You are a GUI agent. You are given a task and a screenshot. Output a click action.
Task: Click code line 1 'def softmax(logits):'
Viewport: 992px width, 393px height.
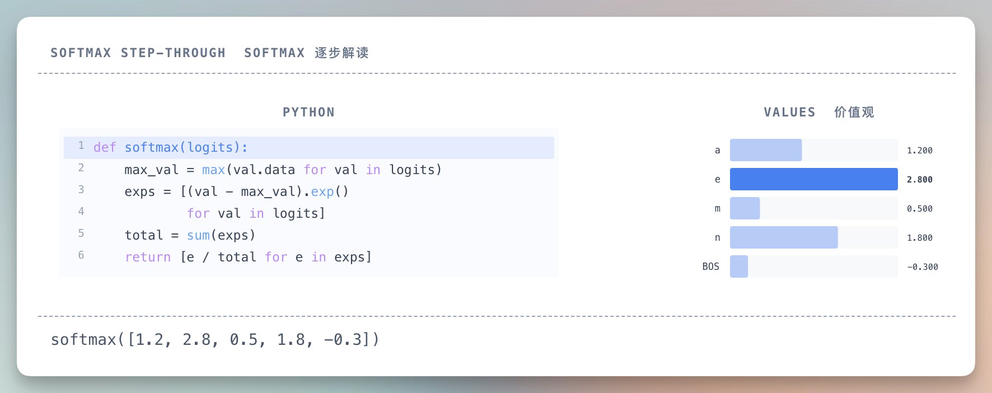pos(171,148)
